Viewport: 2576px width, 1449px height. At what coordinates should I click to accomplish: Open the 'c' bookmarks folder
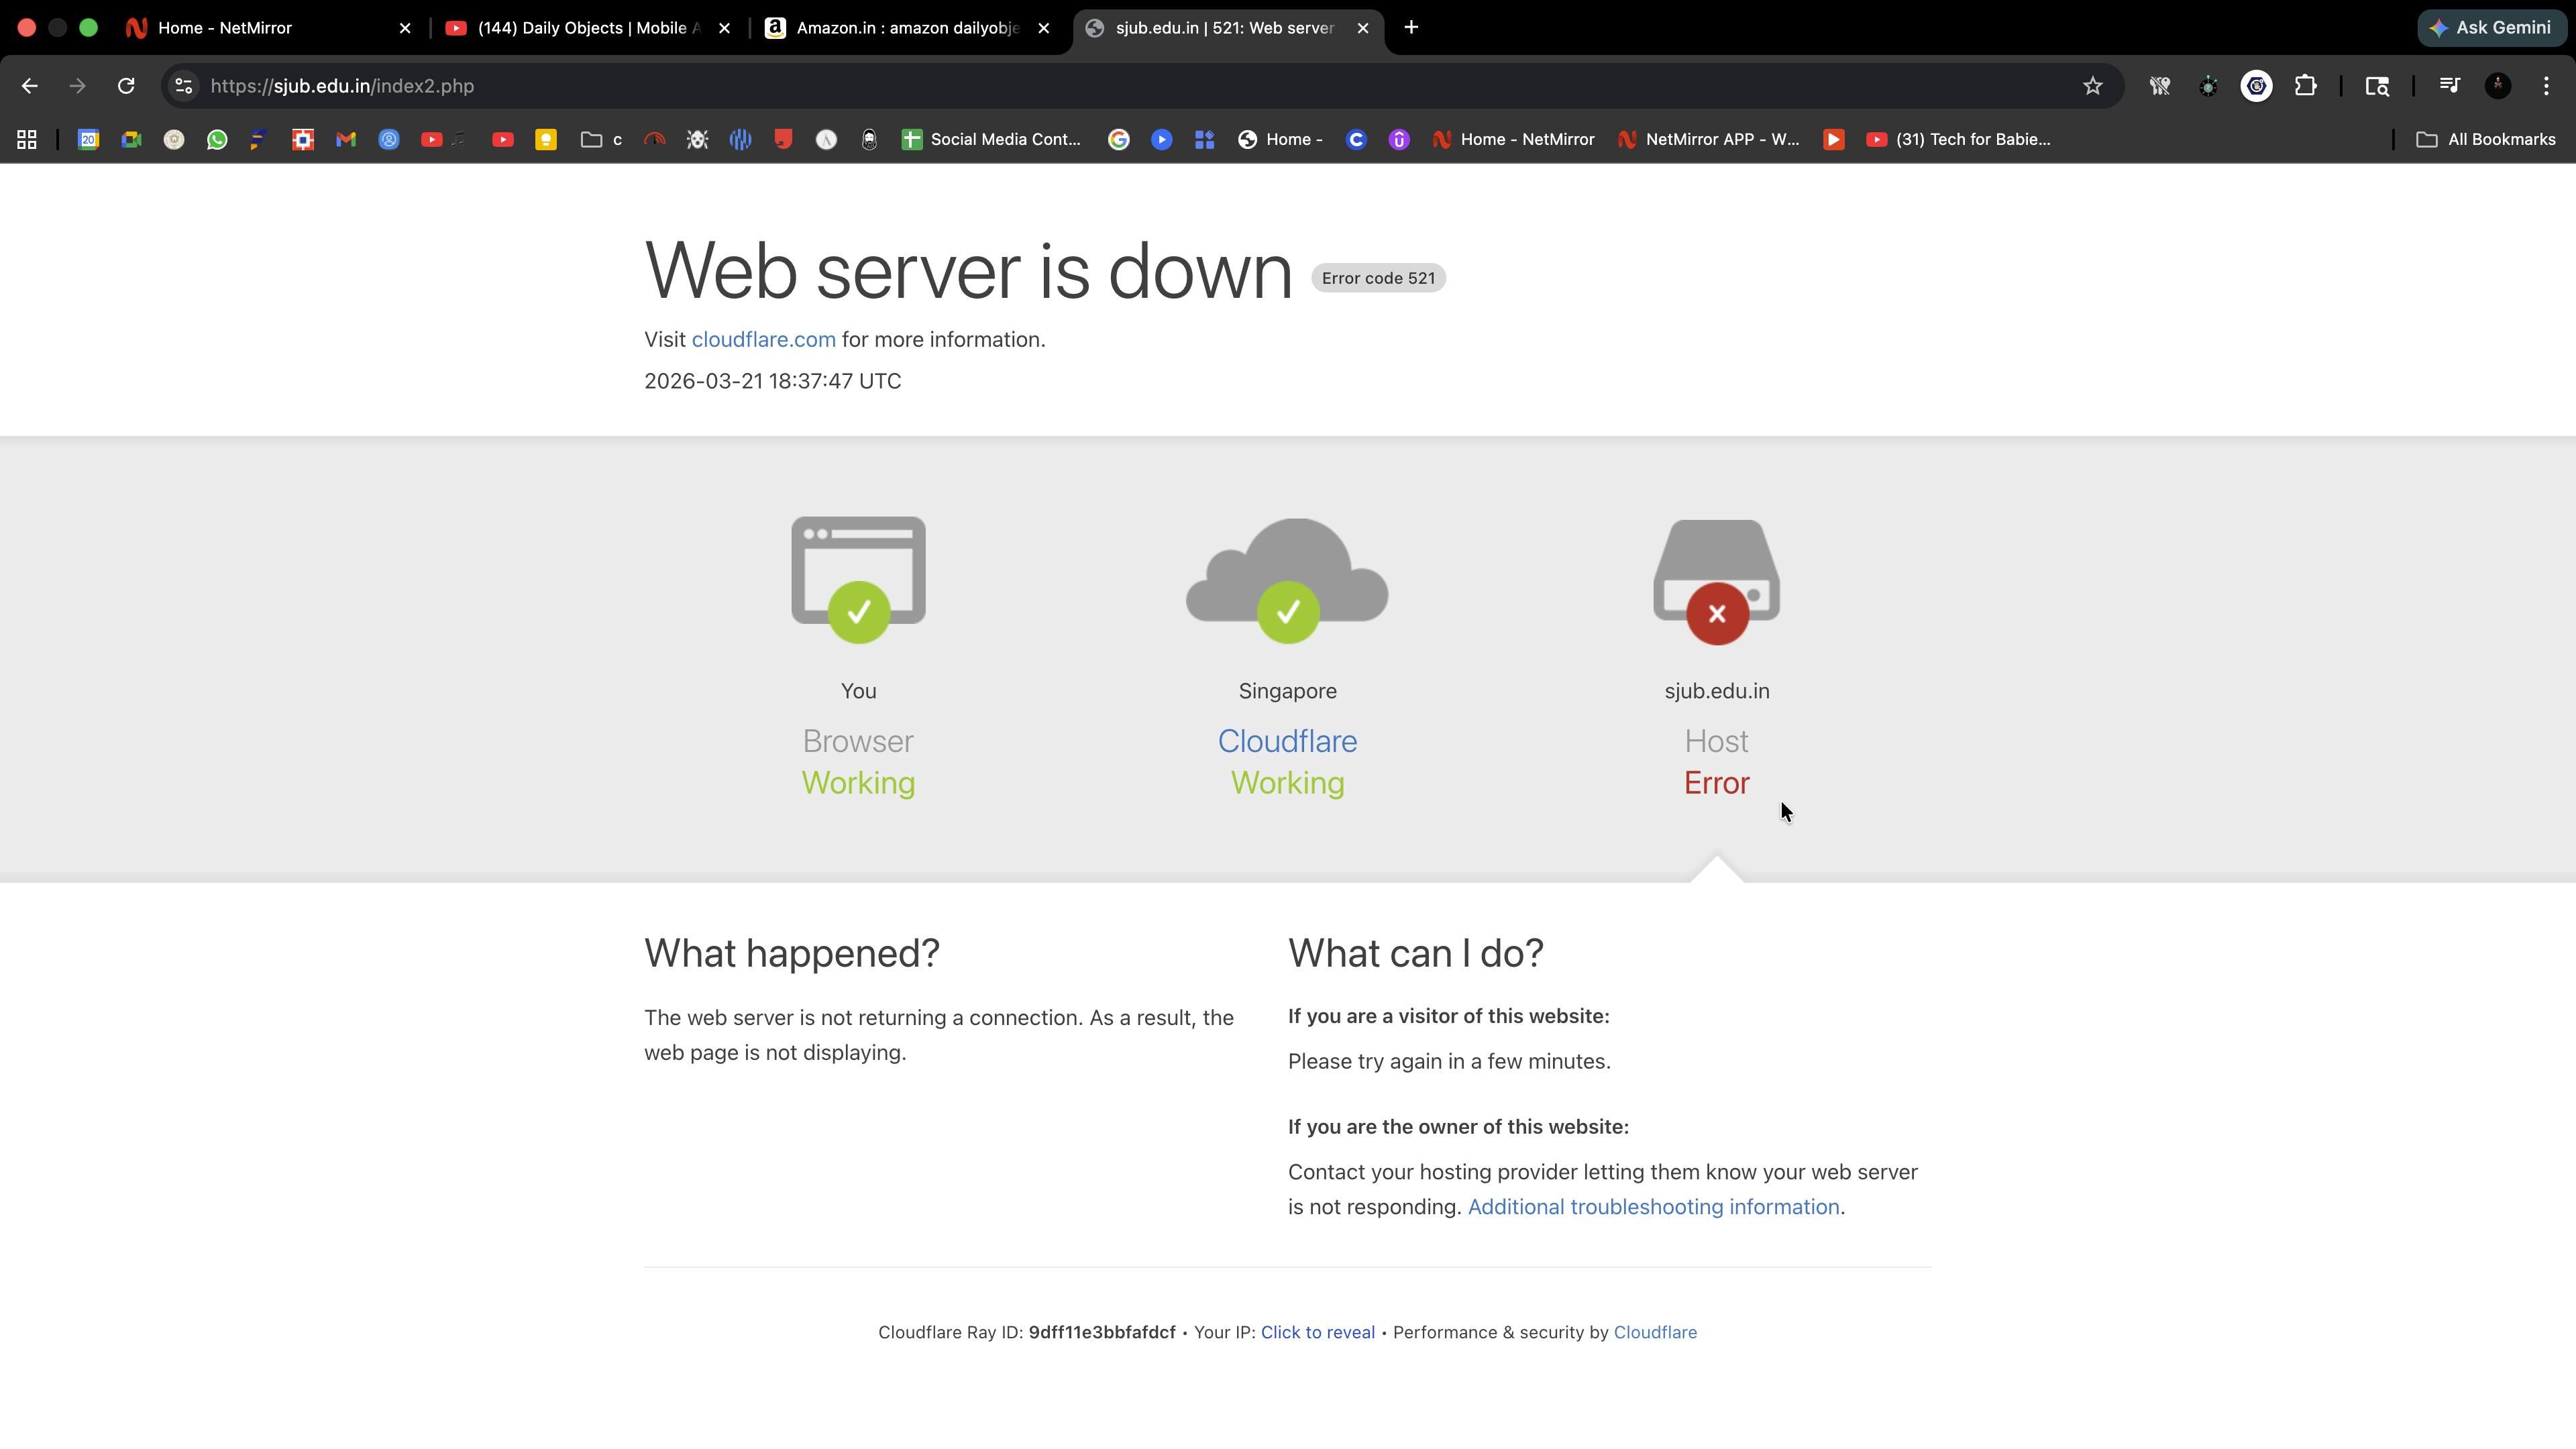(x=602, y=140)
